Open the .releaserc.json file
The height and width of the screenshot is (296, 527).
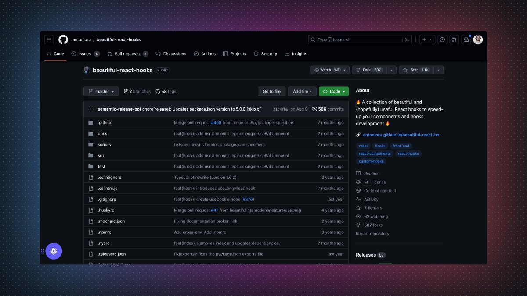(112, 254)
